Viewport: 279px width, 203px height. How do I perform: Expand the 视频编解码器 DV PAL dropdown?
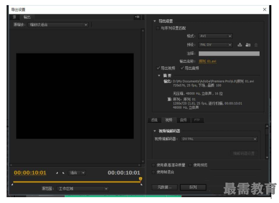click(x=219, y=139)
